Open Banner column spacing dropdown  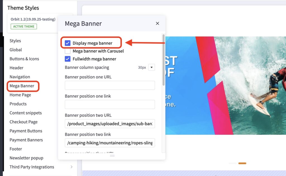point(151,67)
